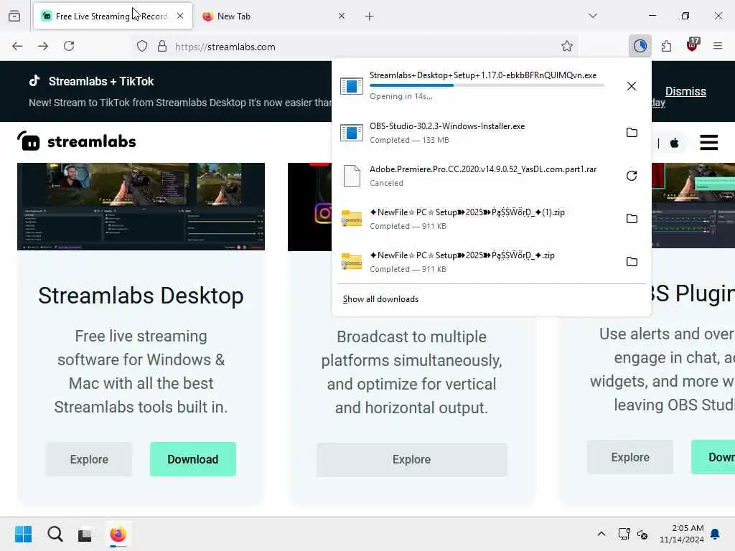Screen dimensions: 735x551
Task: Open uBlock Origin extension icon
Action: (693, 45)
